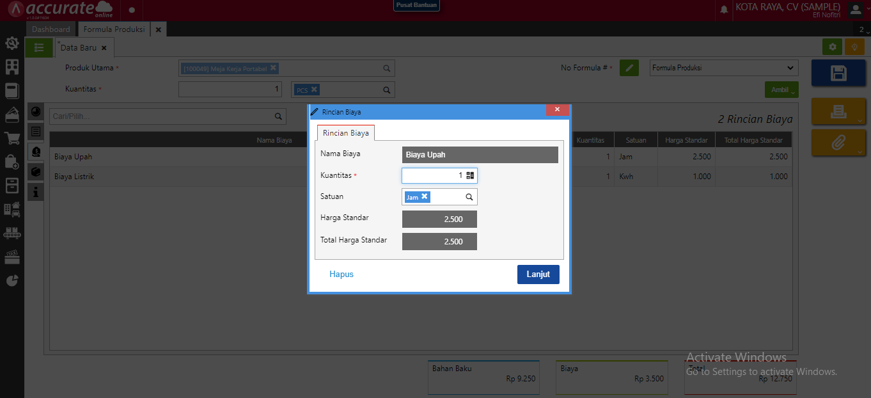Viewport: 871px width, 398px height.
Task: Click the orange lightbulb tips button
Action: [854, 47]
